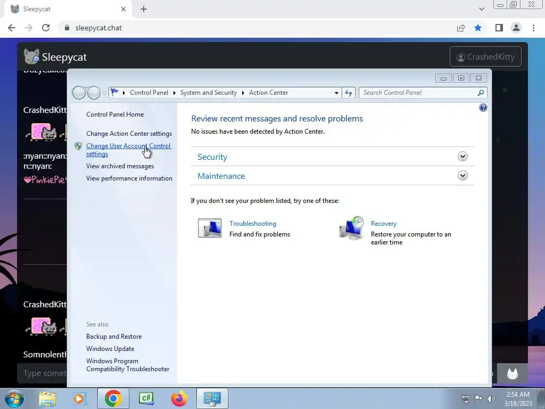Screen dimensions: 545x409
Task: Click the Recovery computer icon
Action: point(351,228)
